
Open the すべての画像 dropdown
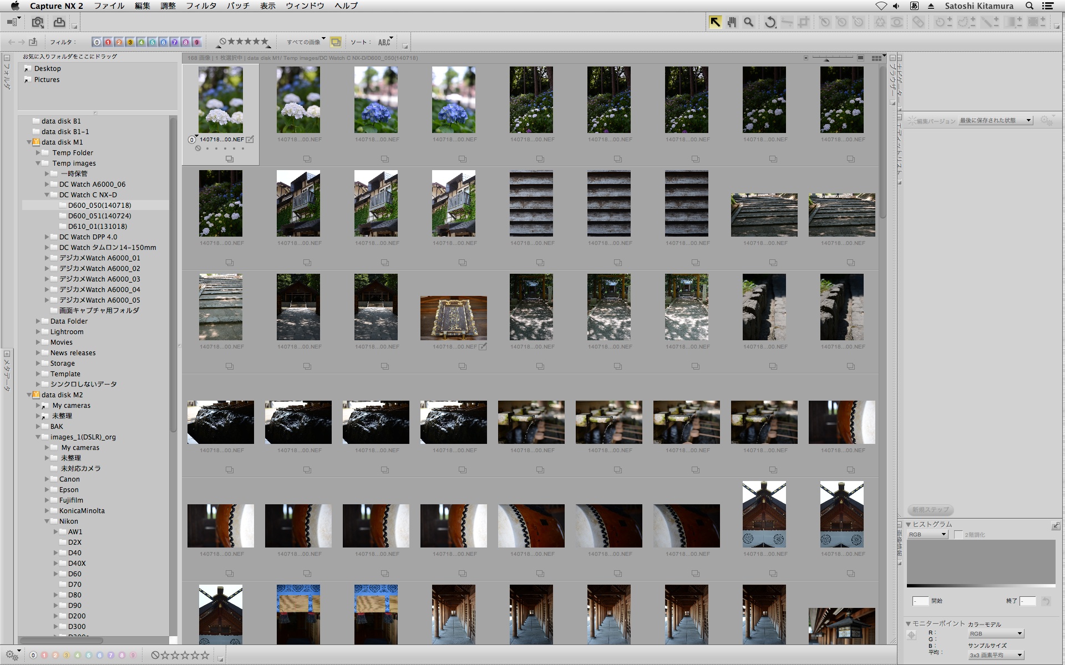tap(306, 42)
